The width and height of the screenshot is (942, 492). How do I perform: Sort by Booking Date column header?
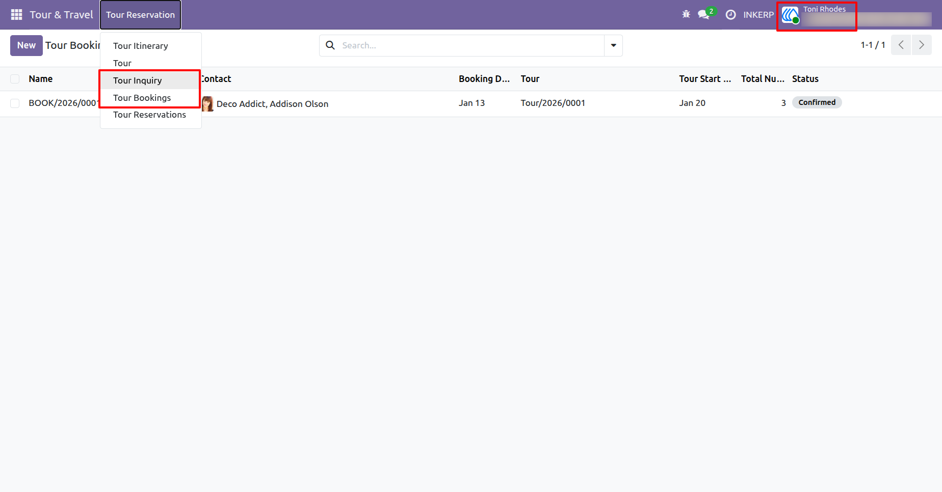point(484,79)
